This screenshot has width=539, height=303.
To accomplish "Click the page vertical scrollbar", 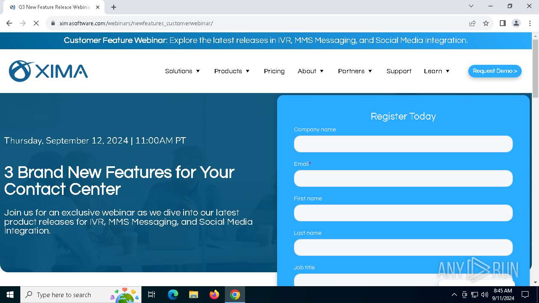I will tap(535, 69).
